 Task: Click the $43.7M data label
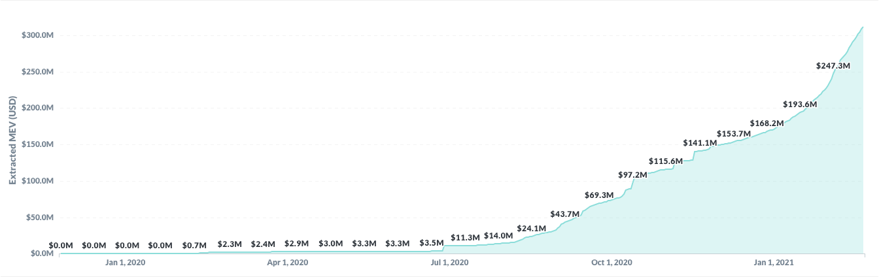(x=565, y=214)
